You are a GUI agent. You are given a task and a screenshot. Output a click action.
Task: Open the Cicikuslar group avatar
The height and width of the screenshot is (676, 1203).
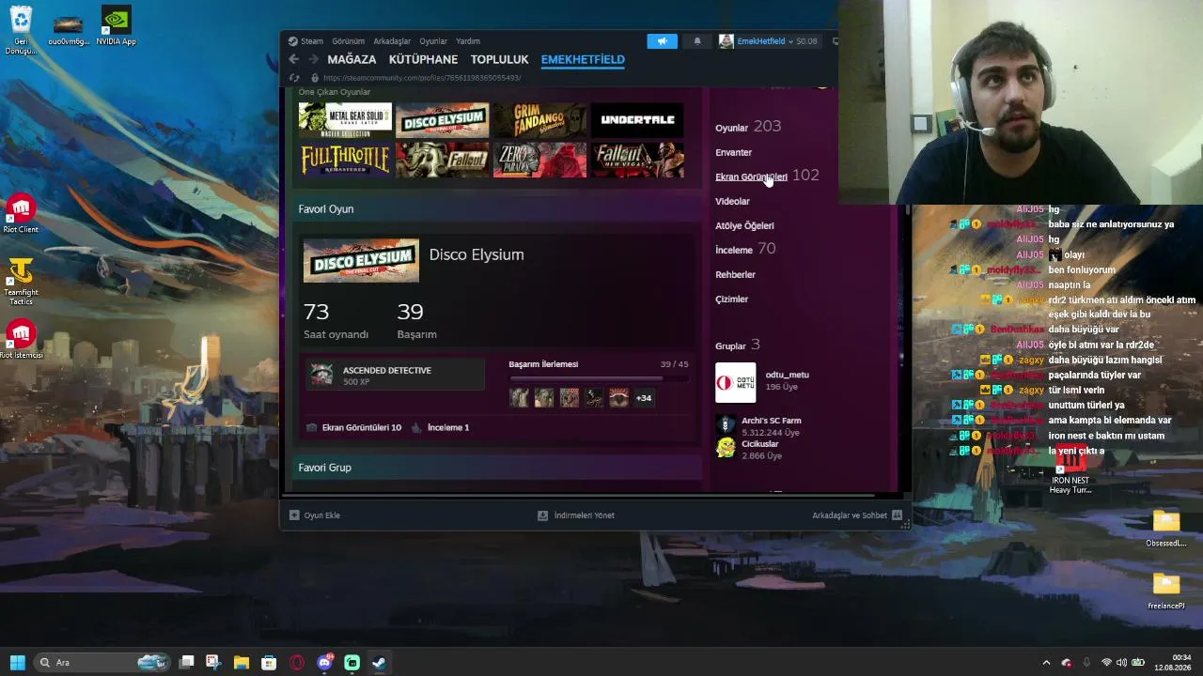click(x=726, y=447)
